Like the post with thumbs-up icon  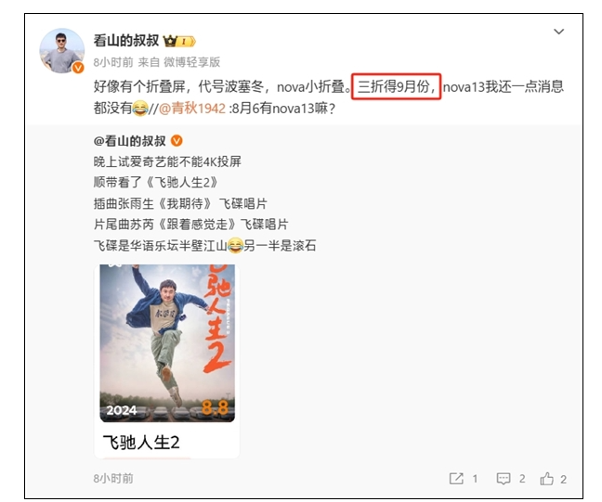tap(546, 479)
